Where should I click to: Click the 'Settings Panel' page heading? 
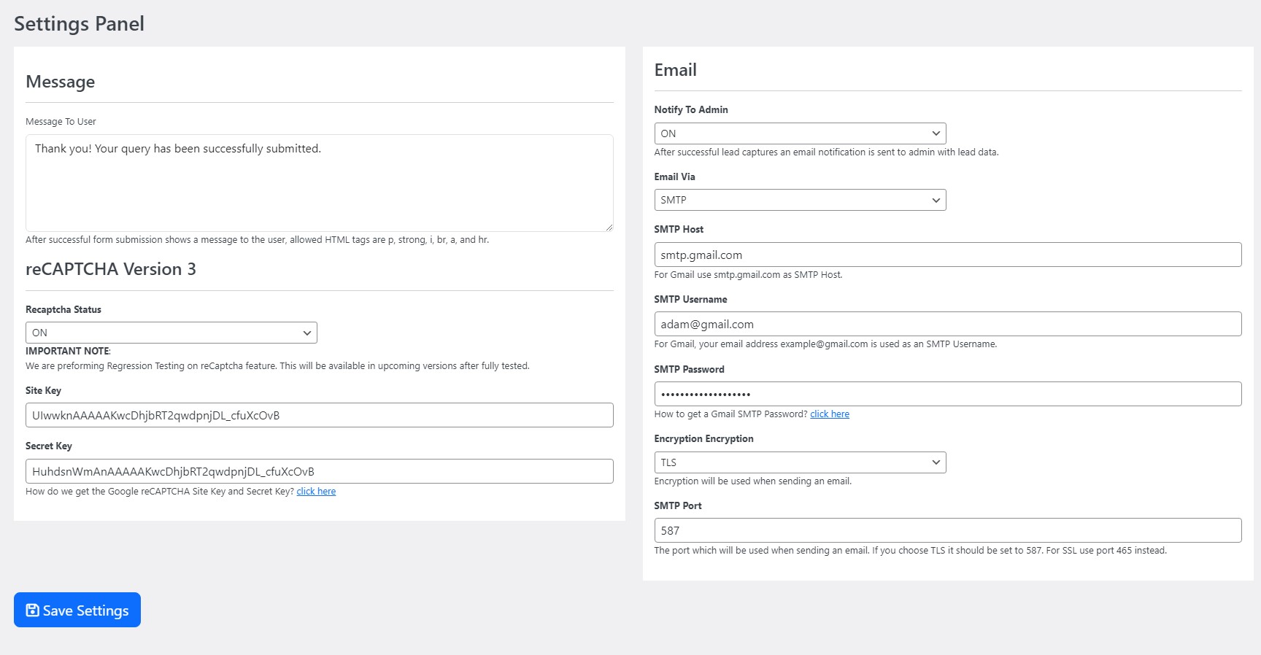pyautogui.click(x=79, y=24)
